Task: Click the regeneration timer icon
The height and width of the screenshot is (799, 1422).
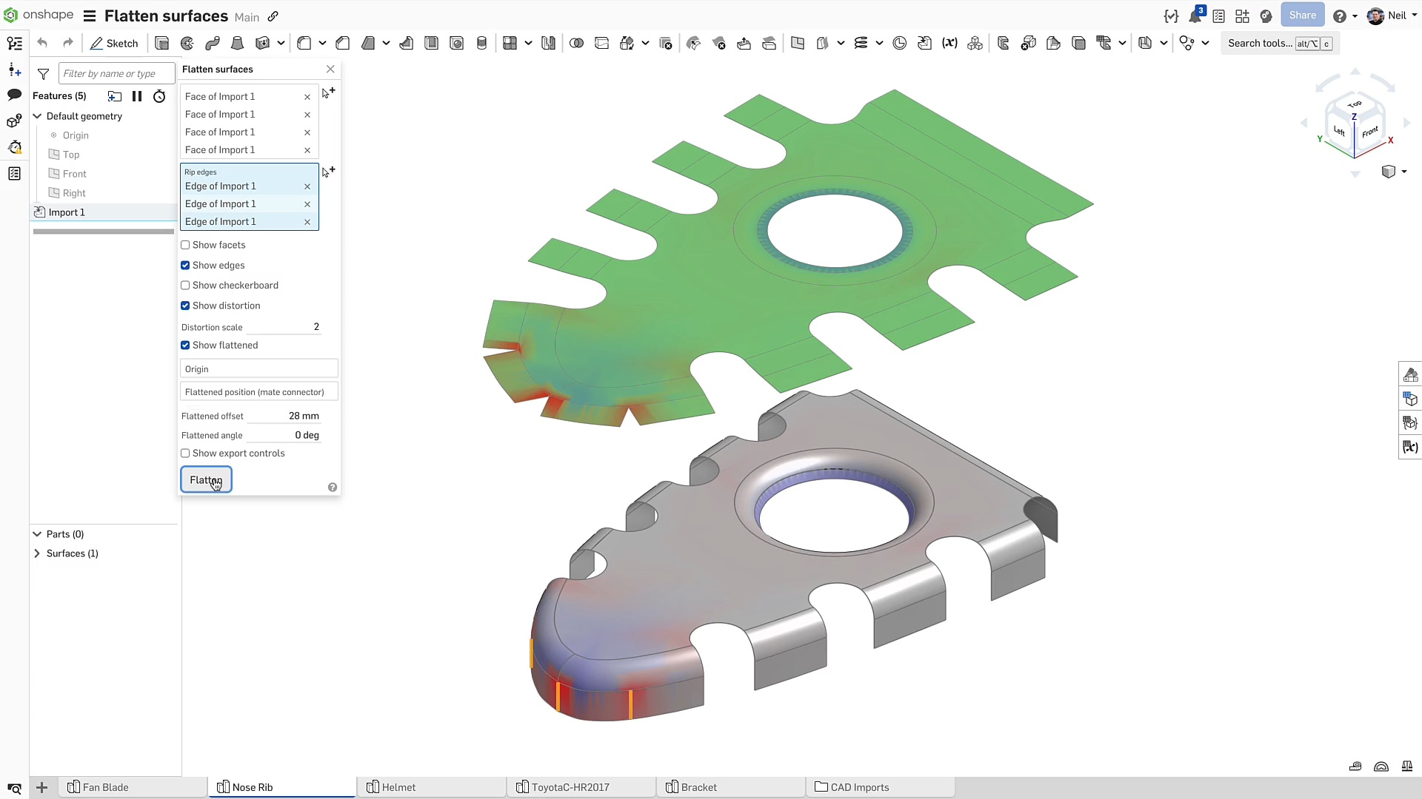Action: coord(159,96)
